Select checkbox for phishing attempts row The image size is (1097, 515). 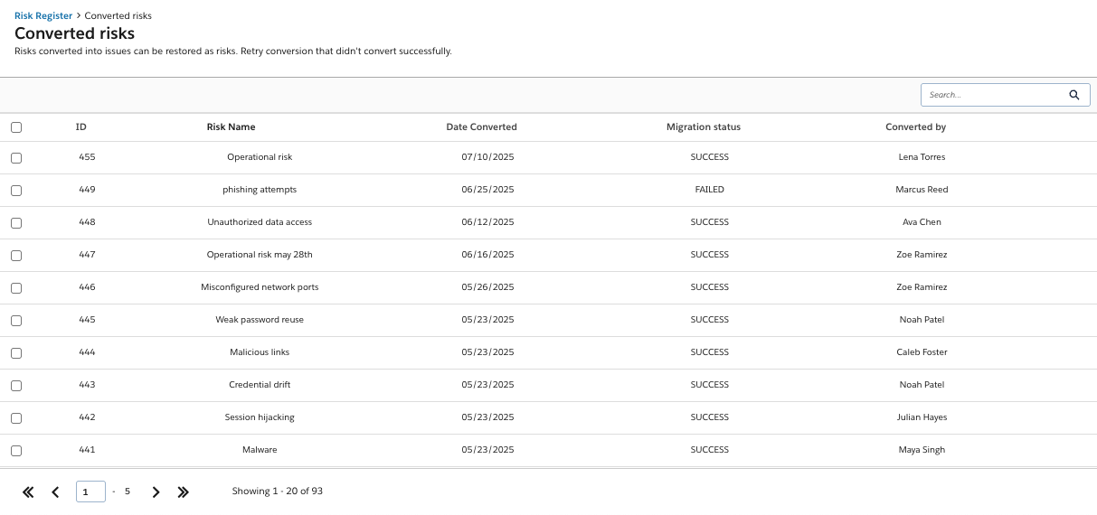(x=16, y=191)
